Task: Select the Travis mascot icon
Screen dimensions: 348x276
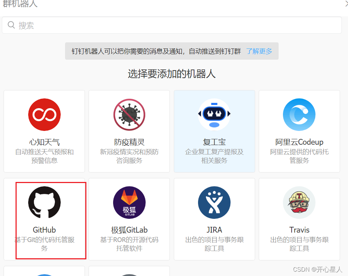Action: click(299, 203)
